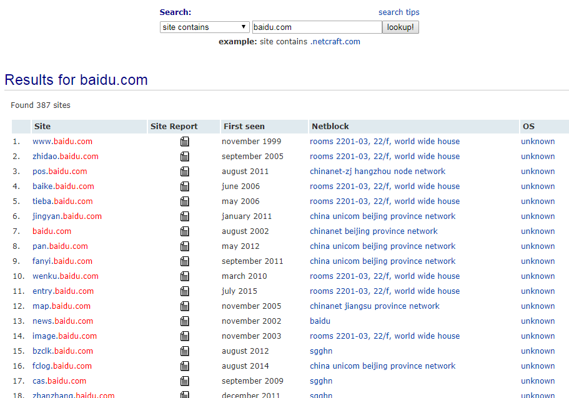Open the chinanet jiangsu province network netblock

click(375, 306)
